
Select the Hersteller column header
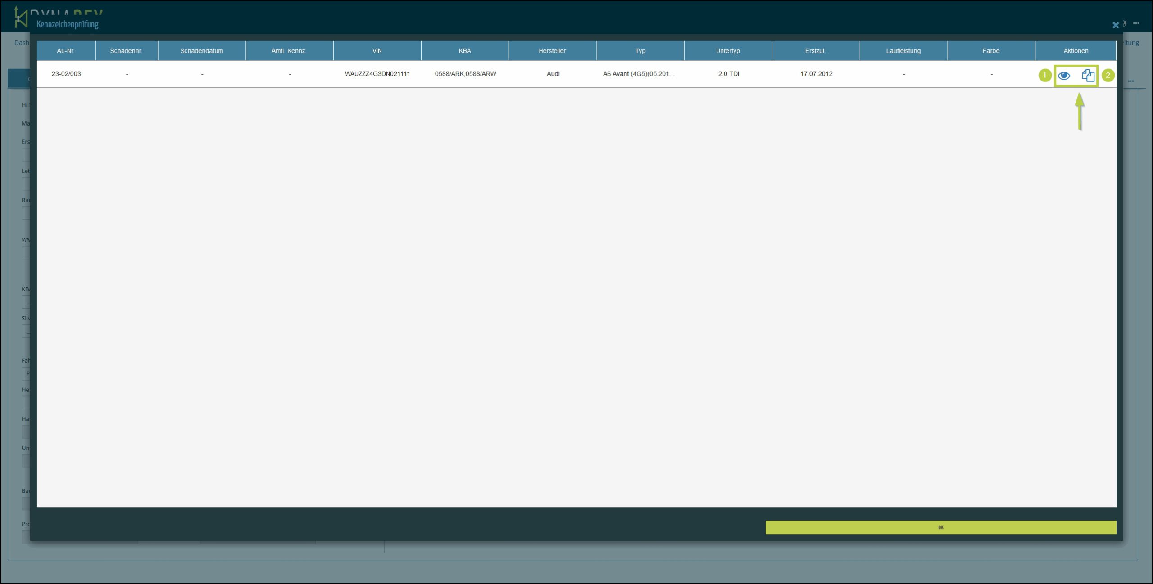tap(552, 51)
